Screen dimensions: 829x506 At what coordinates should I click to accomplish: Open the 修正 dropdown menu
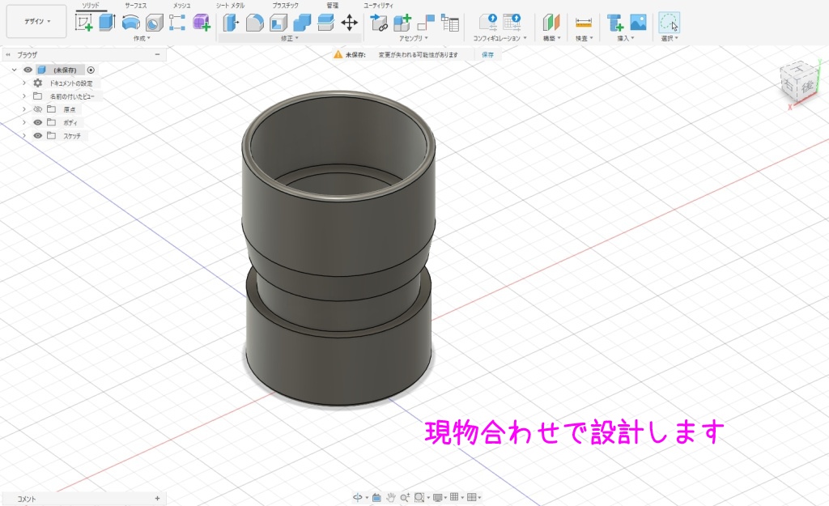click(290, 38)
